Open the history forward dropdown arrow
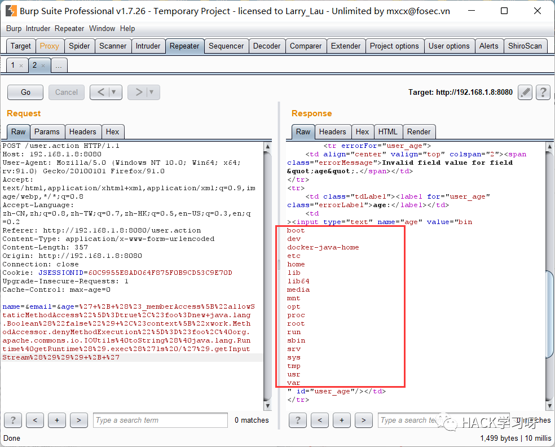 (152, 92)
